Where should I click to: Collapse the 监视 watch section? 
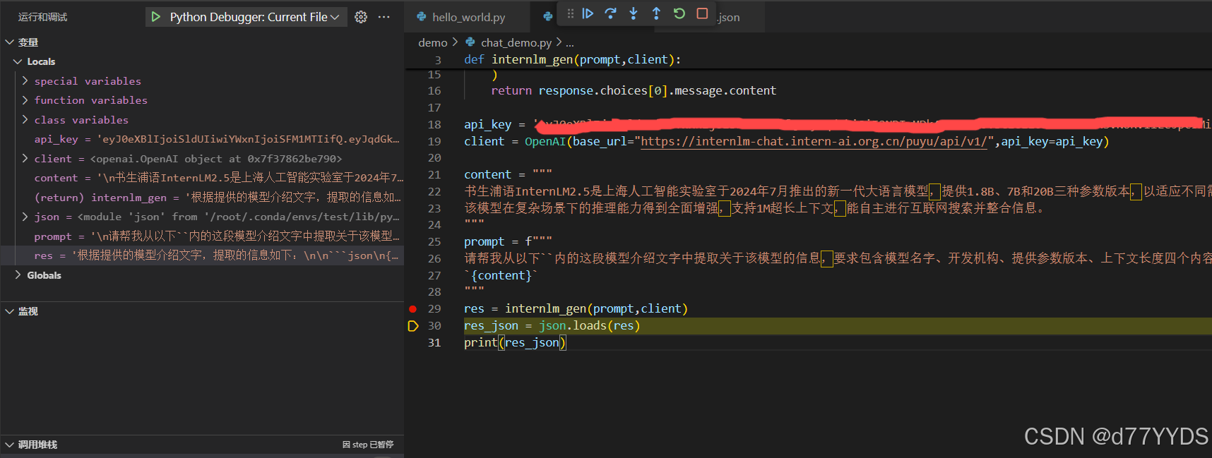10,311
